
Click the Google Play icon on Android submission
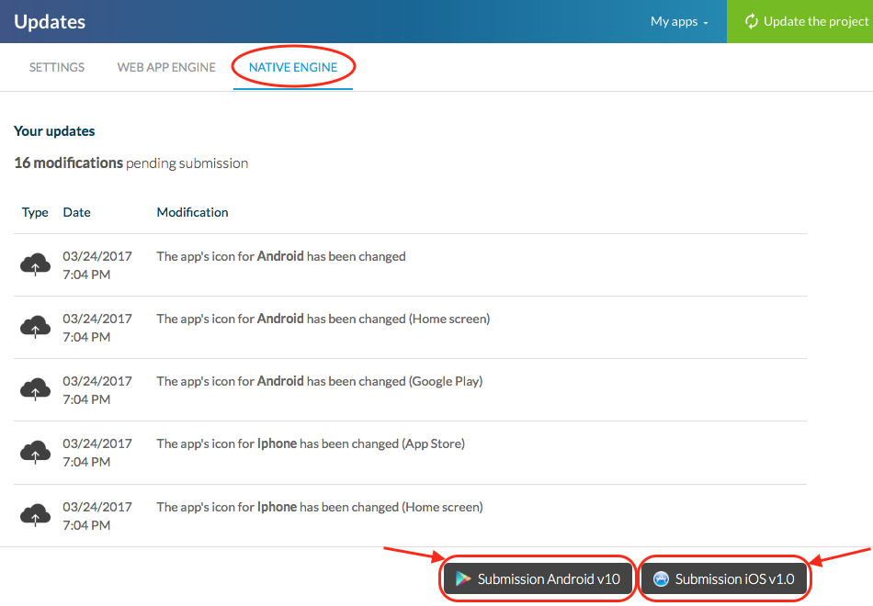click(463, 579)
